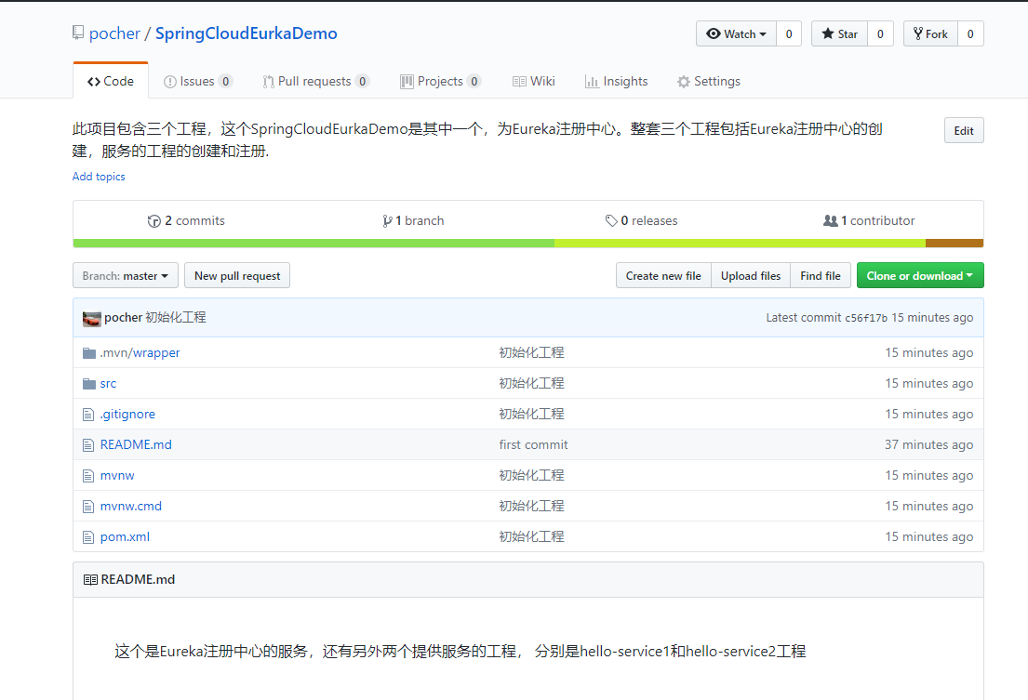Click the Wiki tab book icon

[x=519, y=81]
